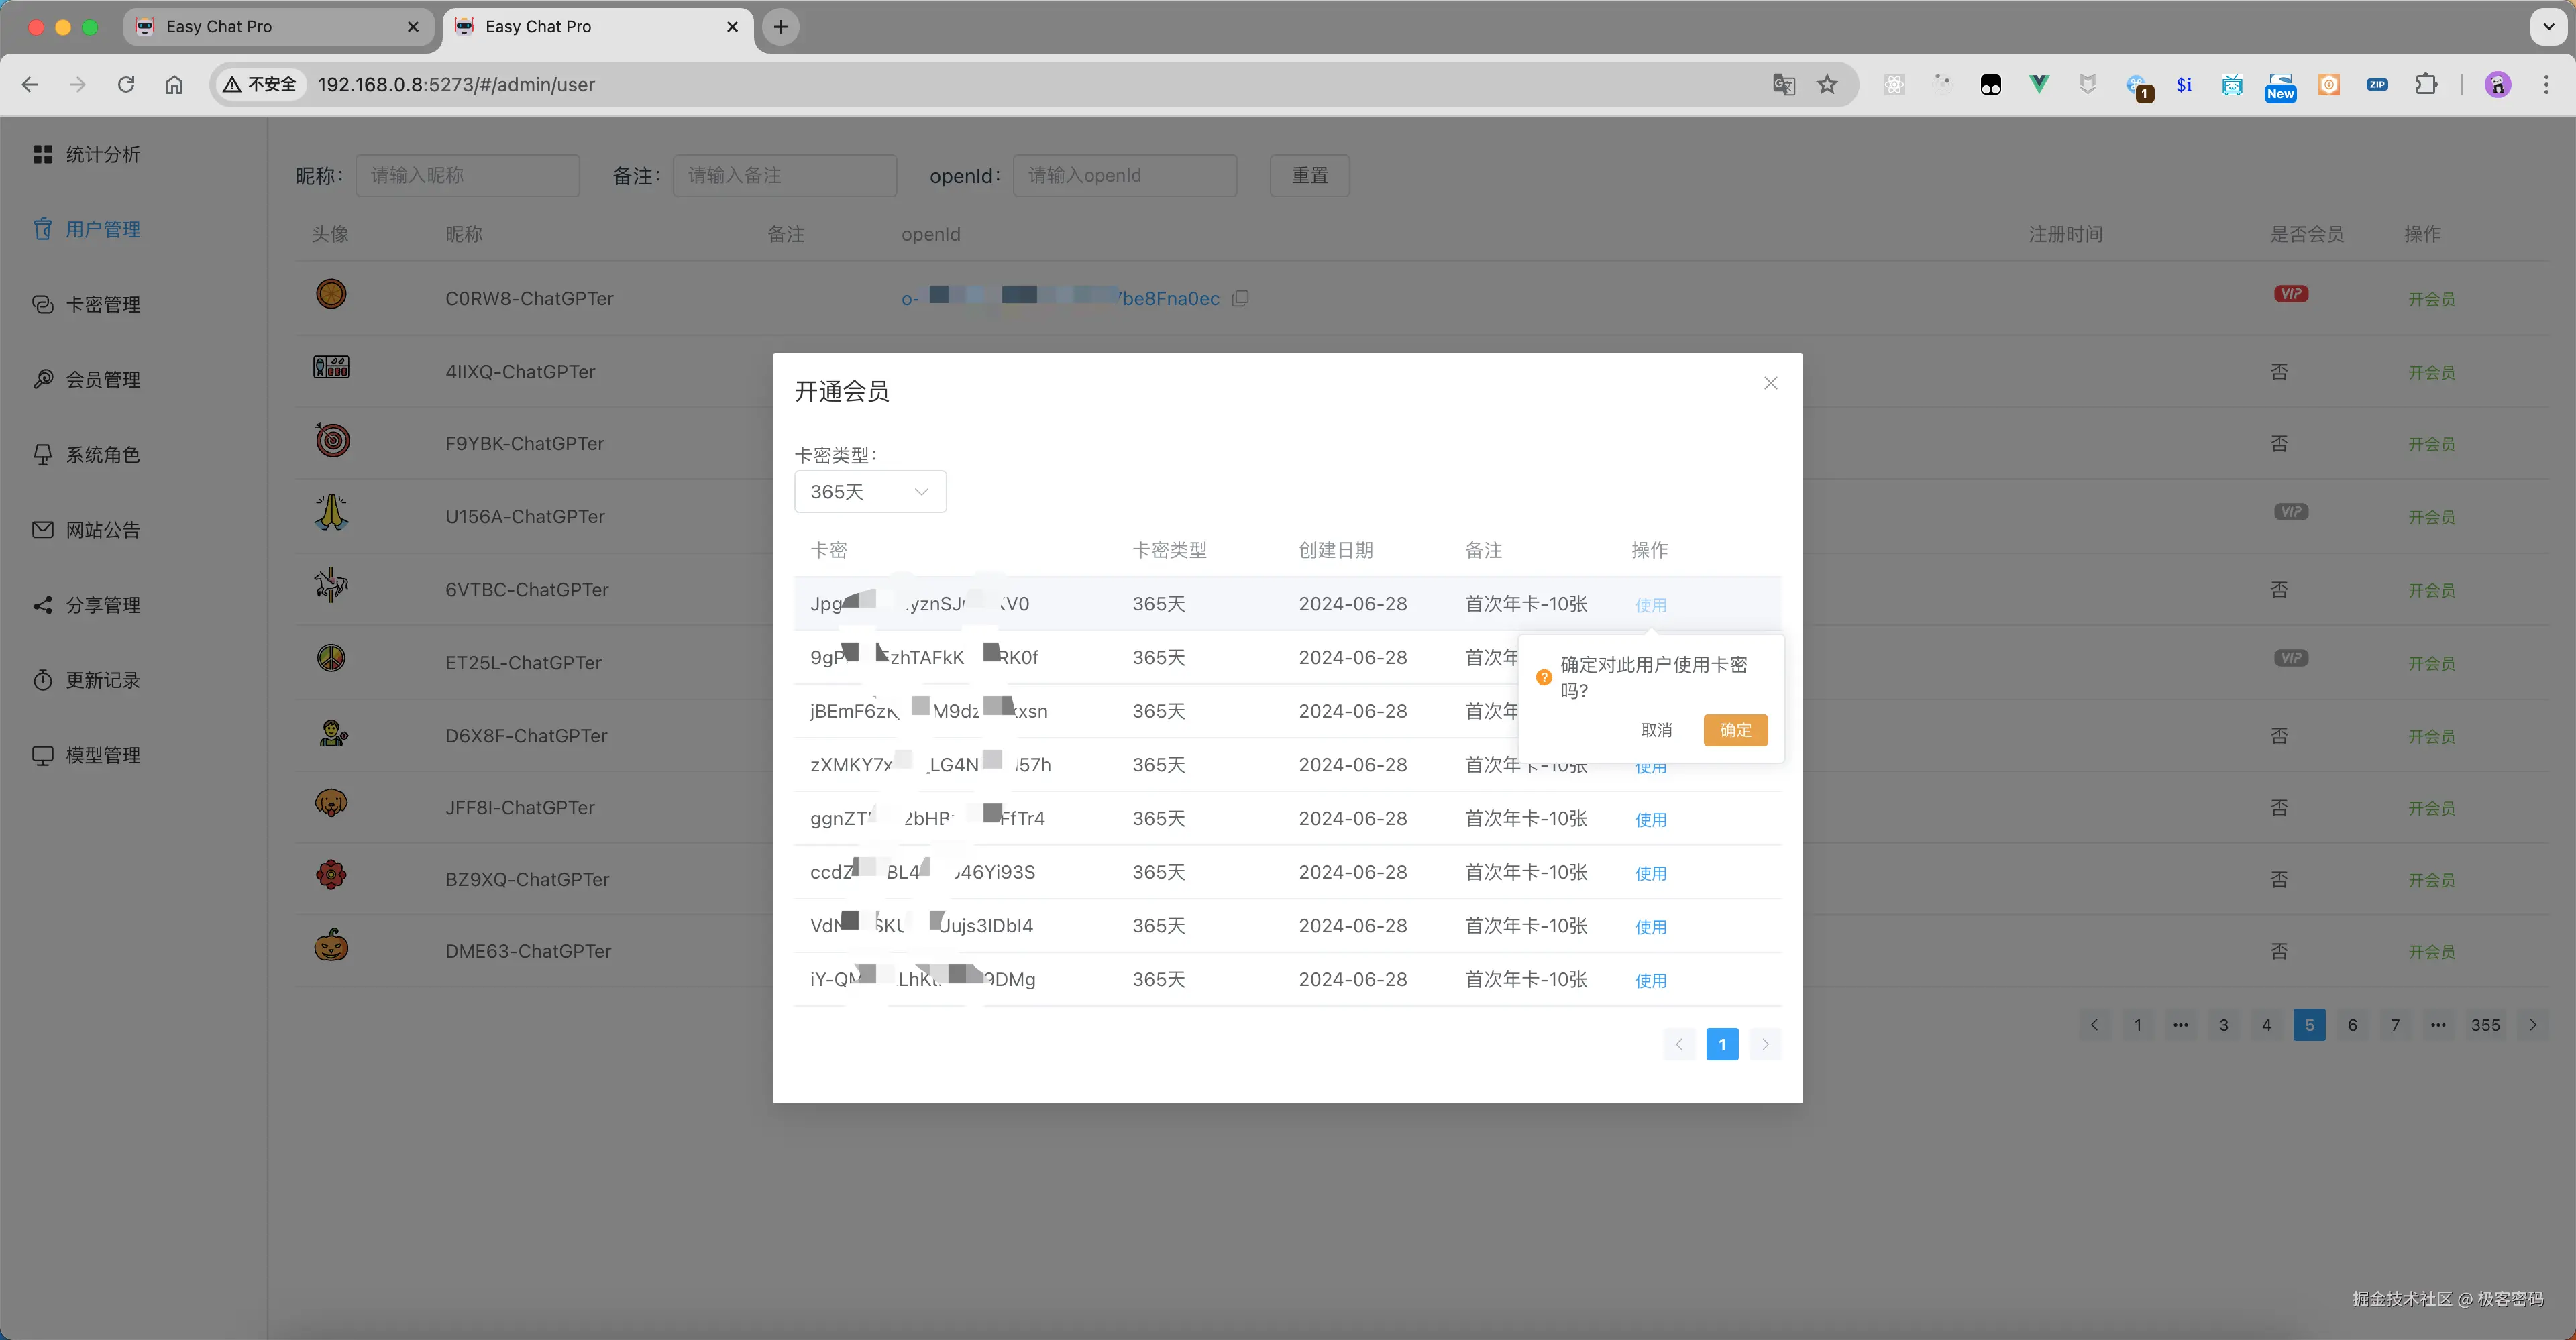This screenshot has height=1340, width=2576.
Task: Open the Google Translate icon in address bar
Action: 1783,85
